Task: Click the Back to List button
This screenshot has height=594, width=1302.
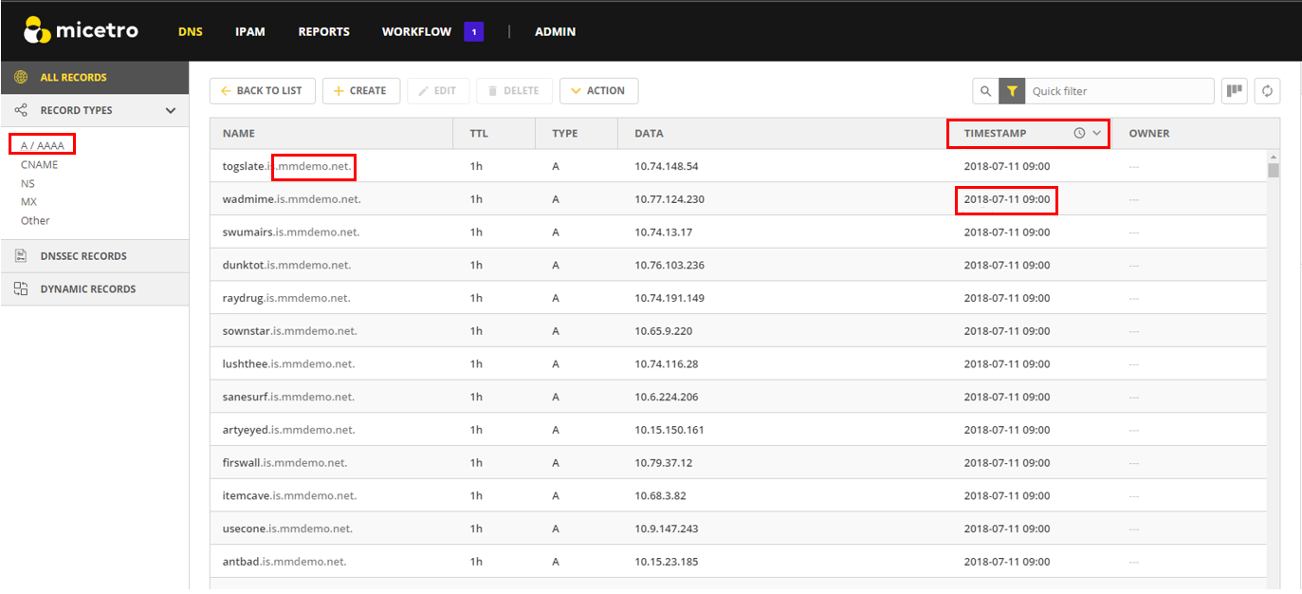Action: (261, 91)
